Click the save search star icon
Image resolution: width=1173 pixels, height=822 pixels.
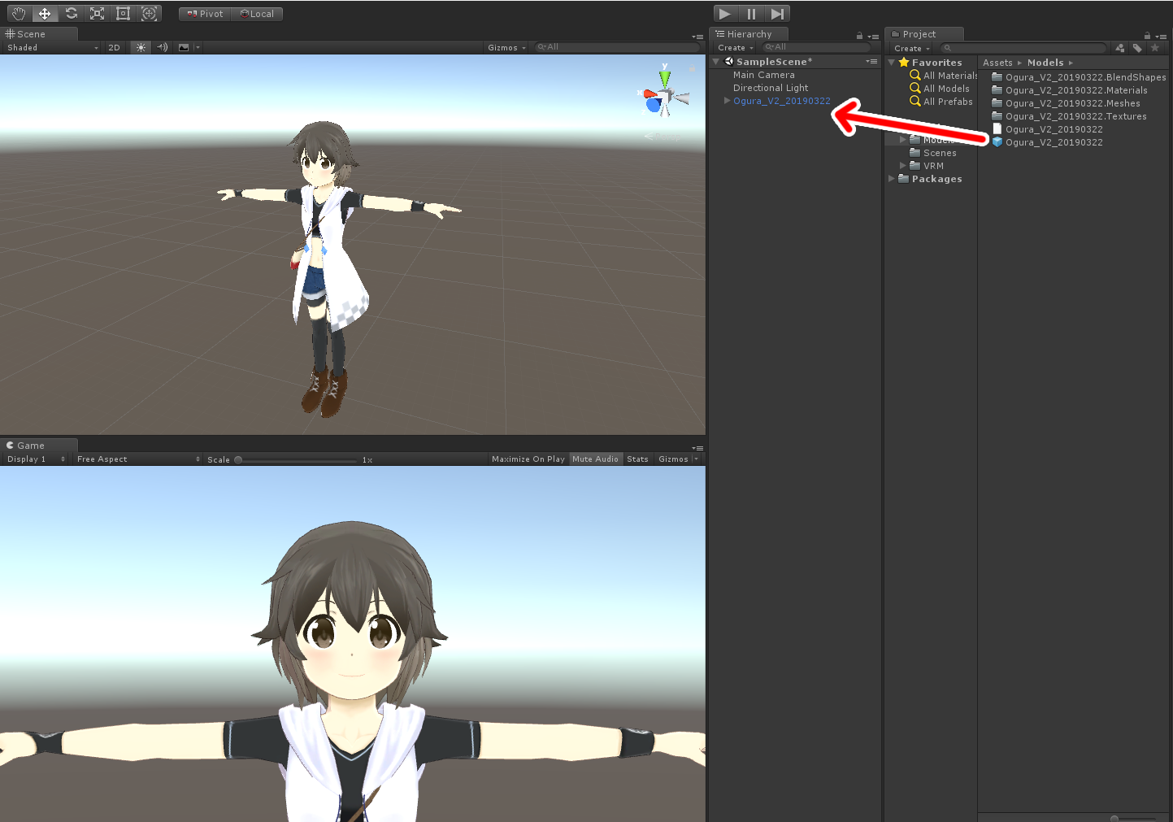1155,48
